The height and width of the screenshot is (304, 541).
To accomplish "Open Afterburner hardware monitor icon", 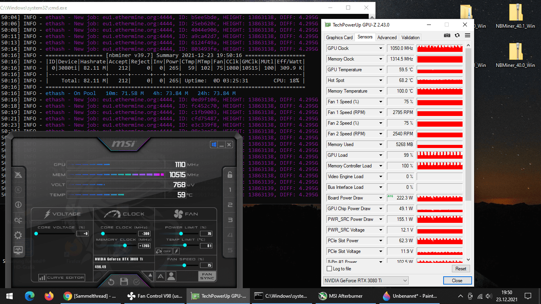I will tap(18, 250).
